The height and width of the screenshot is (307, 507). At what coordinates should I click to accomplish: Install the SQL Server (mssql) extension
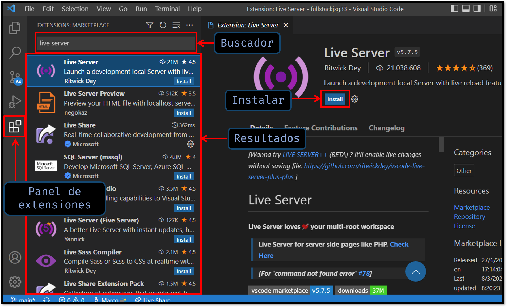pos(184,176)
